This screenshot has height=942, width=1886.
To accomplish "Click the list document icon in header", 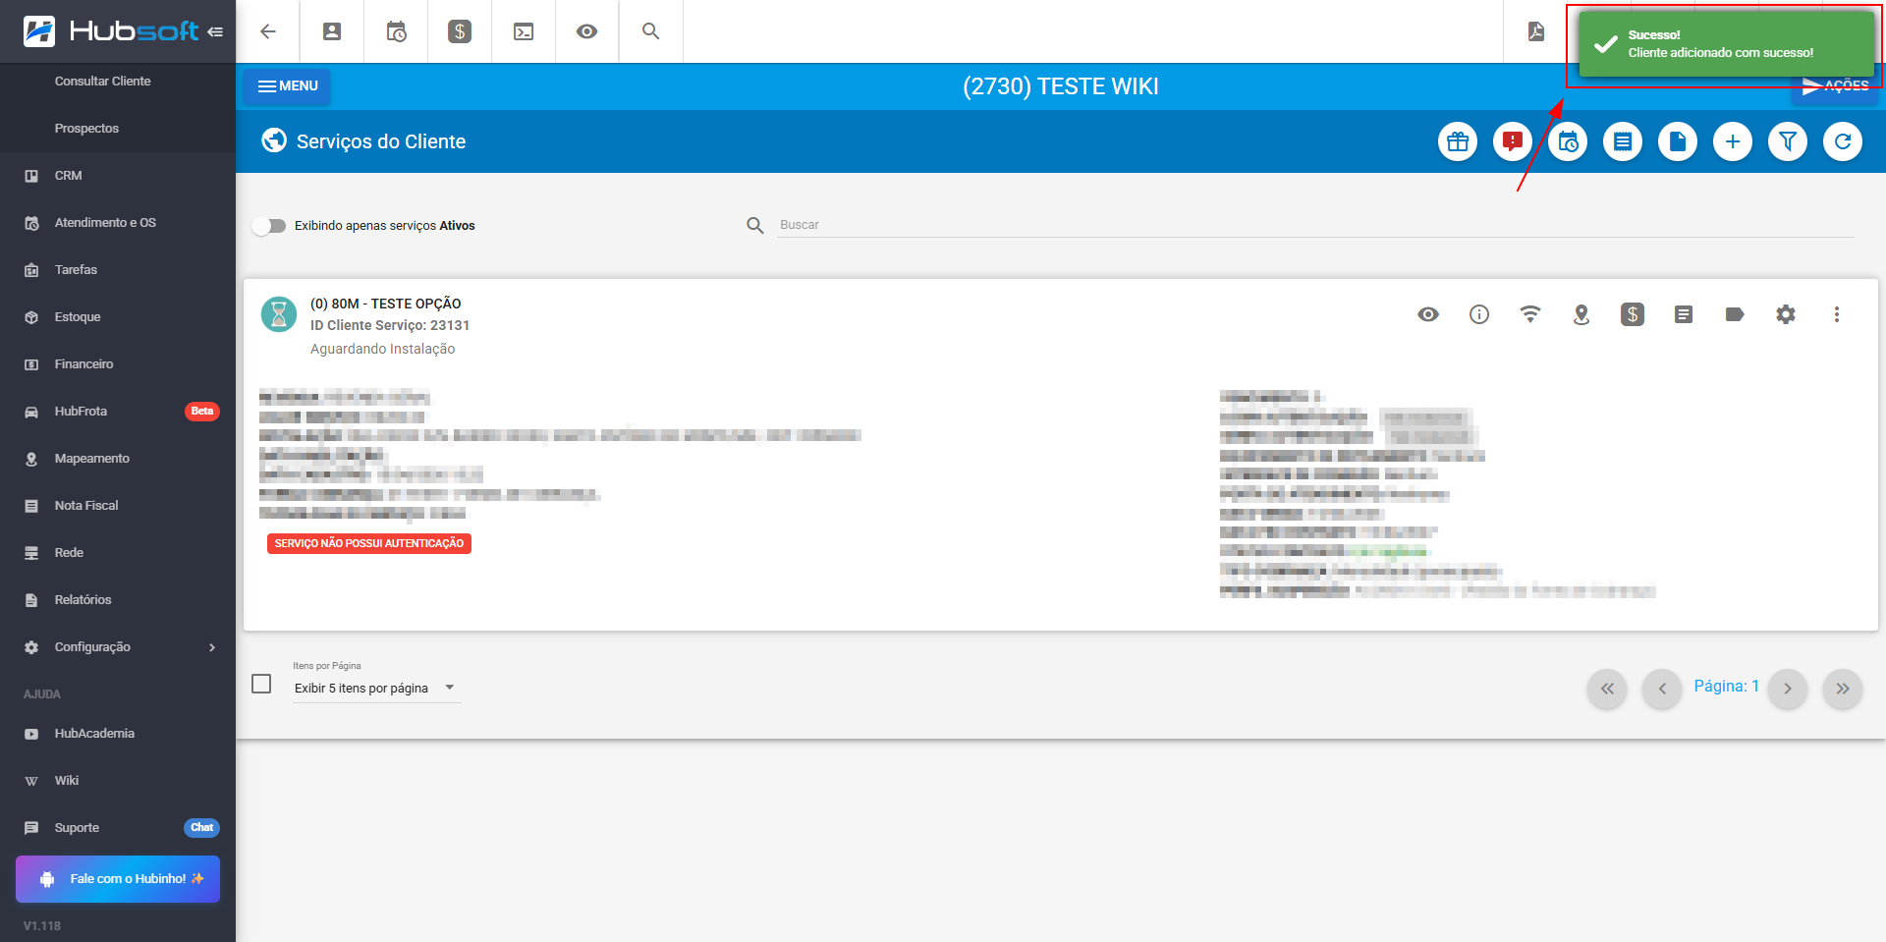I will [x=1623, y=141].
